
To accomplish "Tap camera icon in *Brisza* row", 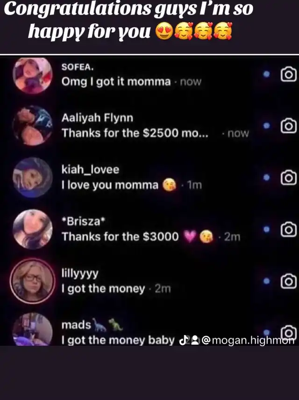I will click(289, 230).
